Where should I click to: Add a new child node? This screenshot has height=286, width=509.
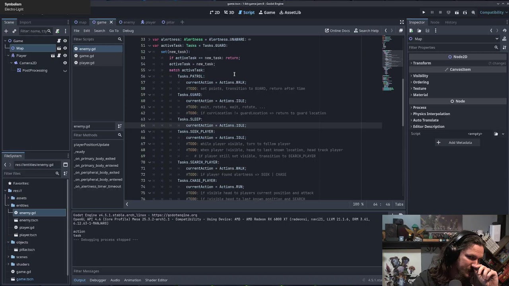[6, 31]
